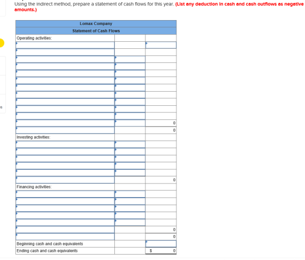The height and width of the screenshot is (260, 305).
Task: Click first amount field under Financing activities
Action: pos(130,194)
